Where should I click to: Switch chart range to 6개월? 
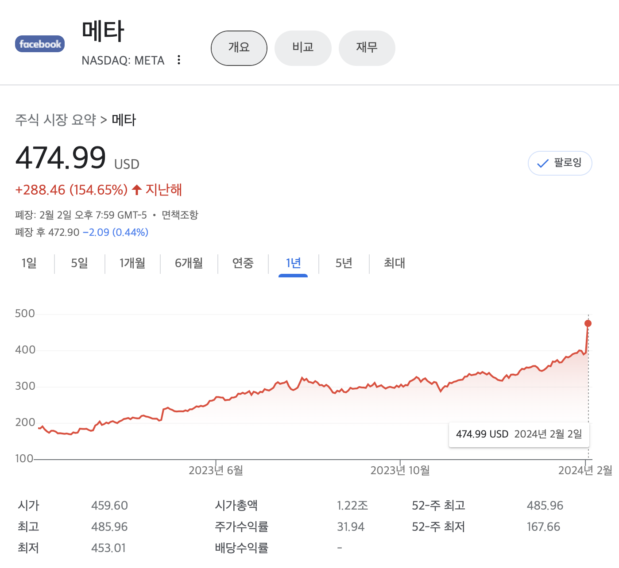(x=189, y=263)
